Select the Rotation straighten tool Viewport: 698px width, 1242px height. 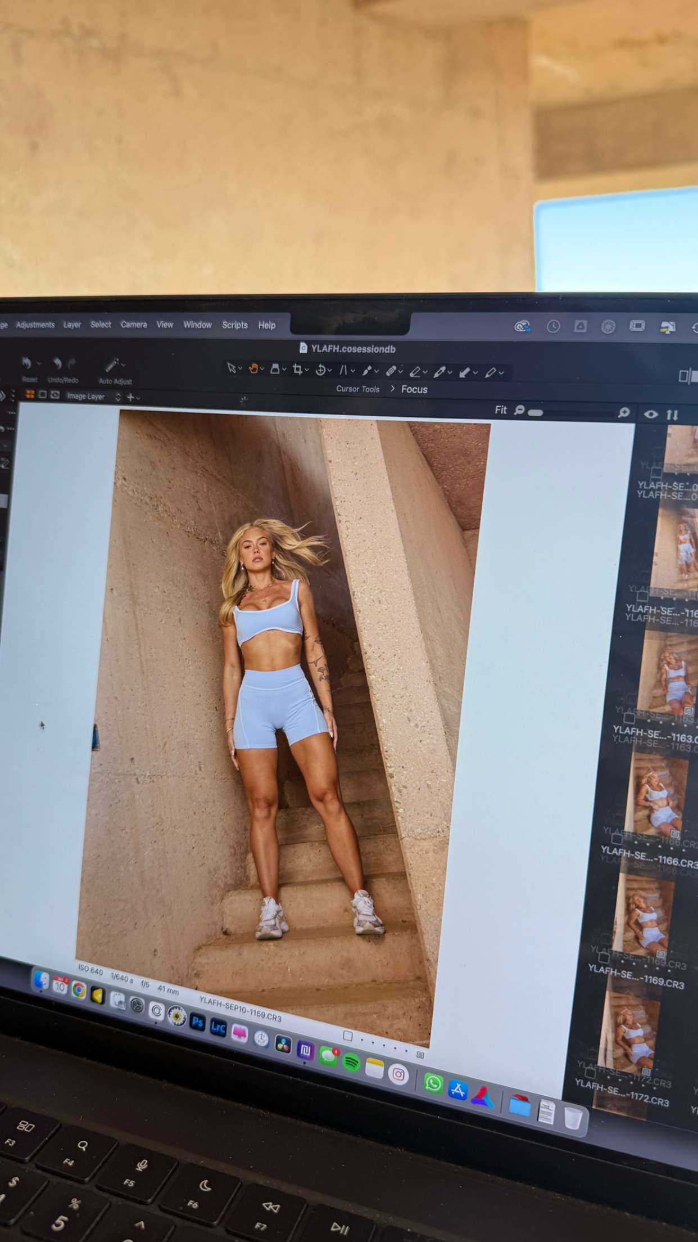[321, 370]
